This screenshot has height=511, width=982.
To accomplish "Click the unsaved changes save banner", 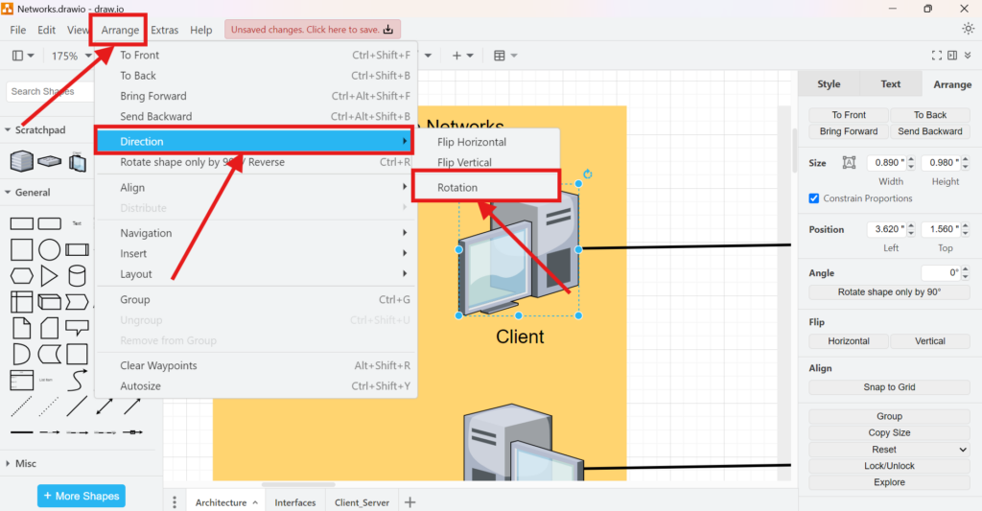I will pyautogui.click(x=313, y=30).
